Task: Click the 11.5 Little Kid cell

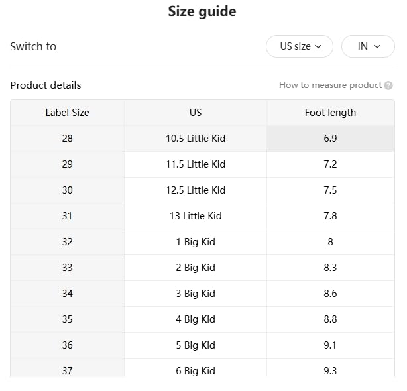Action: tap(196, 164)
